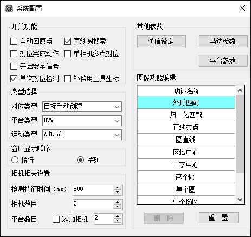Increase 平台数目 value with the up arrow

[x=118, y=216]
